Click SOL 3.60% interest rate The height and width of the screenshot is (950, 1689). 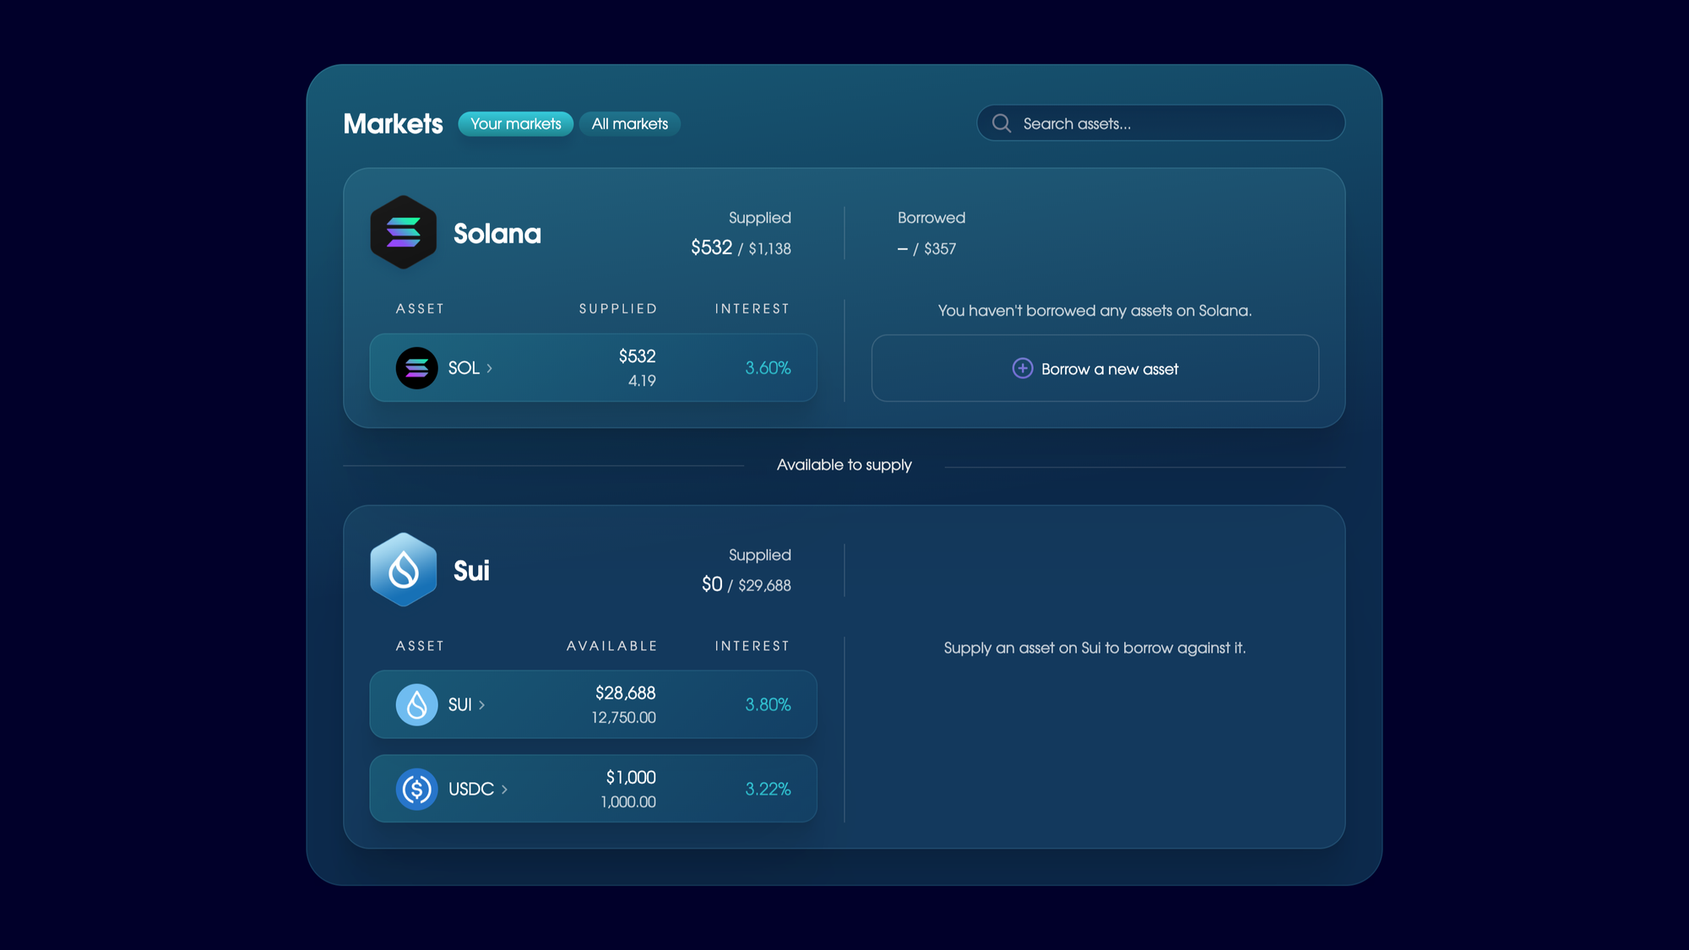point(767,368)
